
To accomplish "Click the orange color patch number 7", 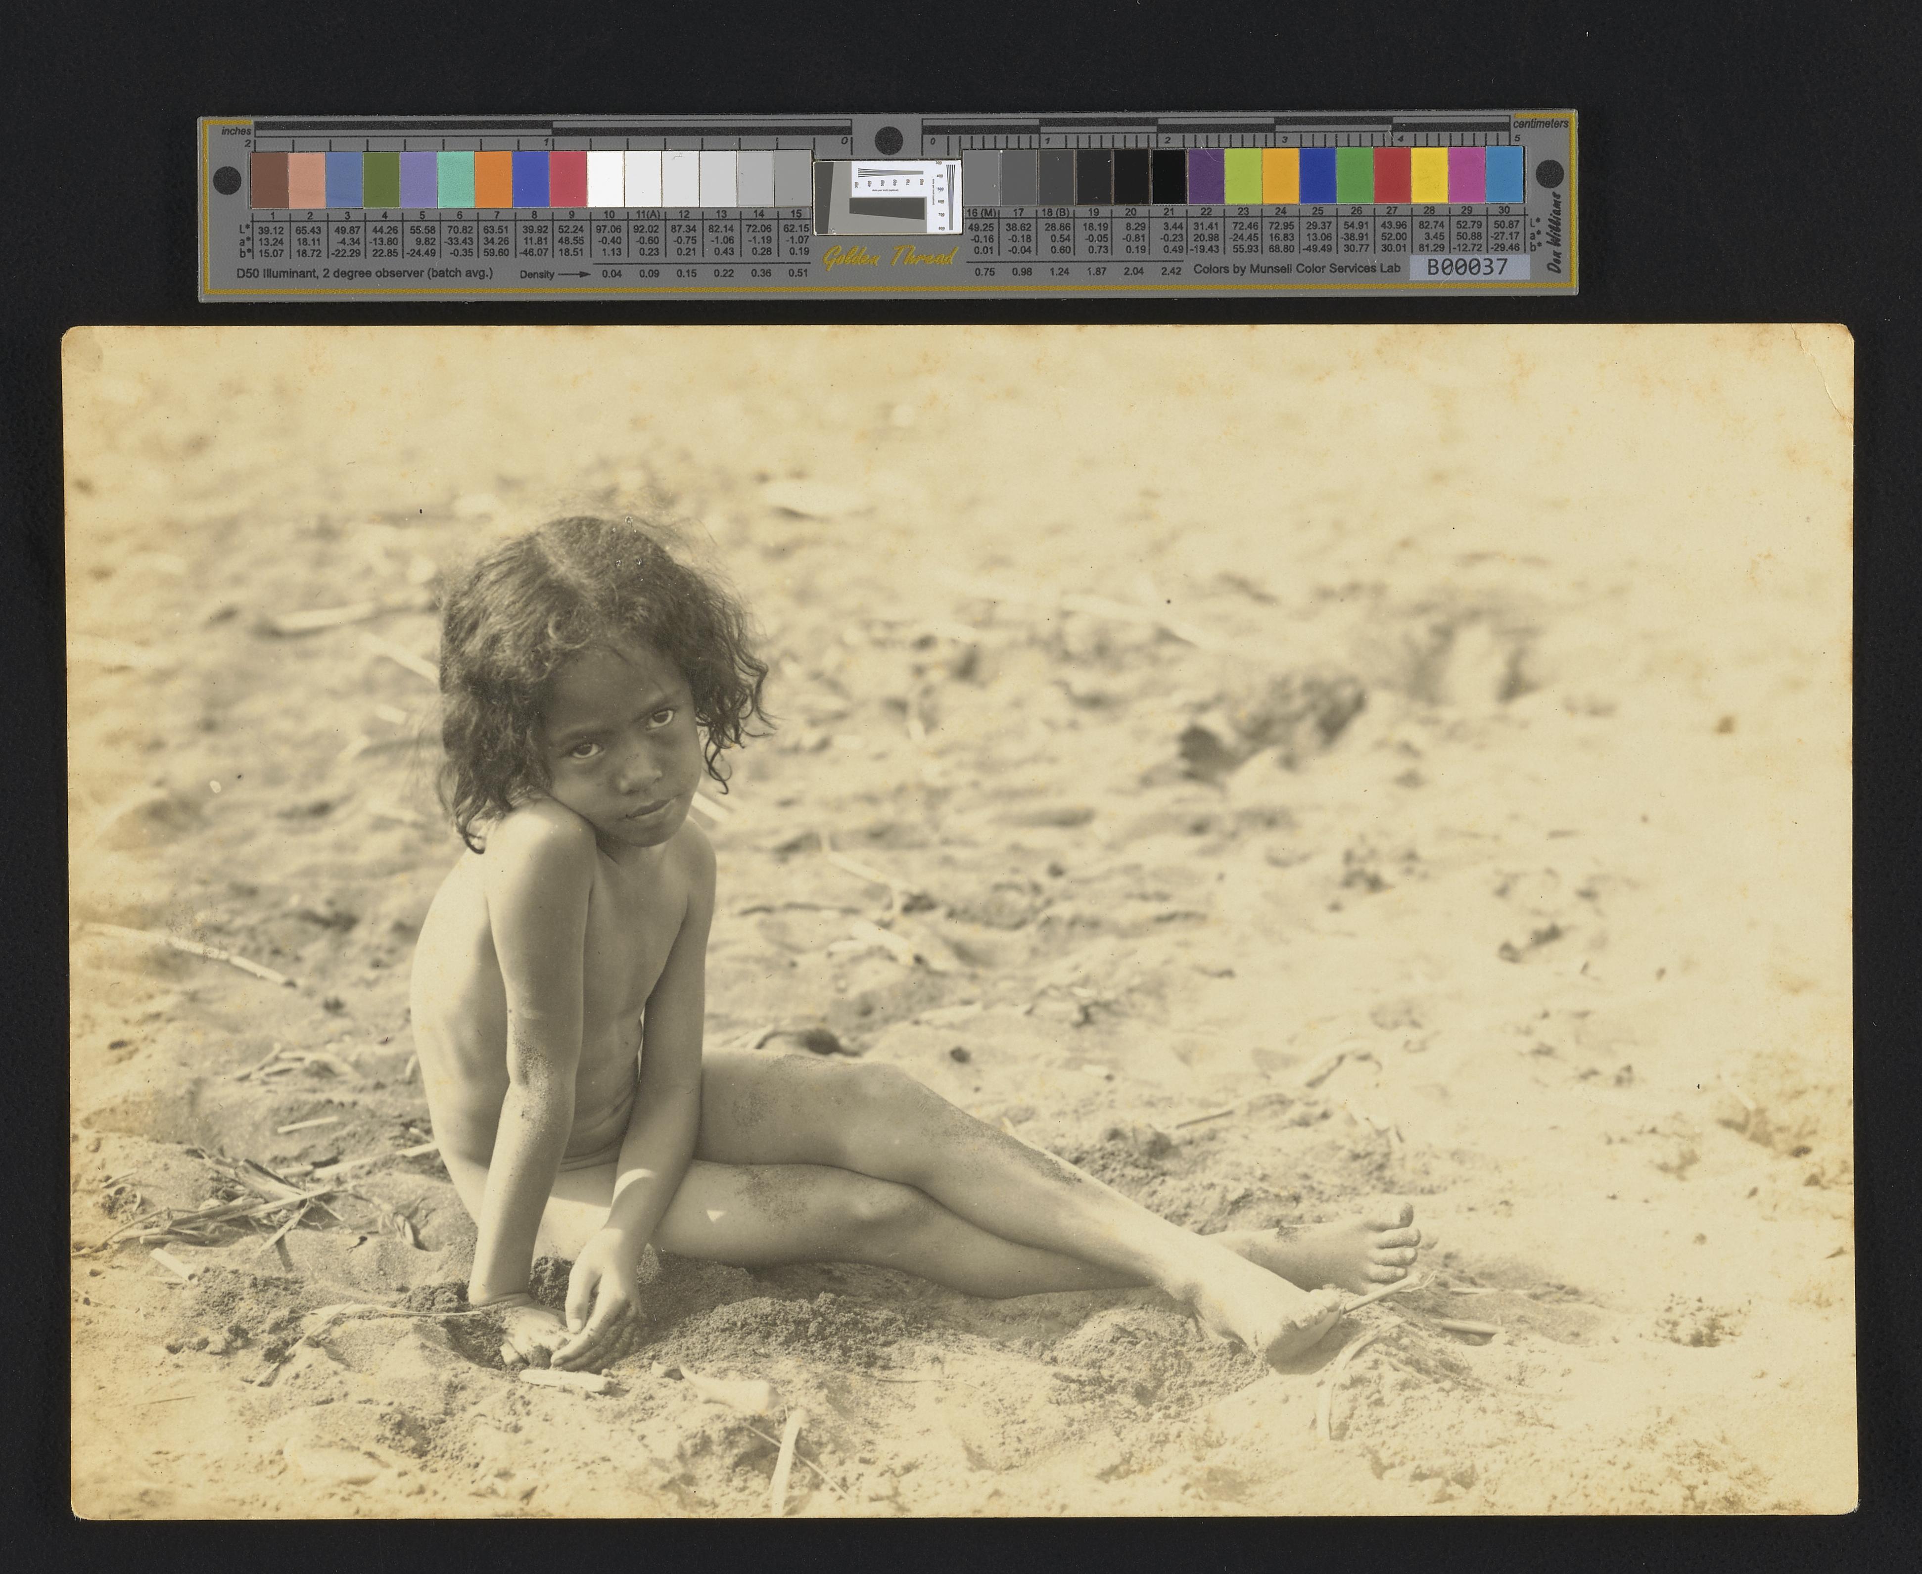I will 492,180.
